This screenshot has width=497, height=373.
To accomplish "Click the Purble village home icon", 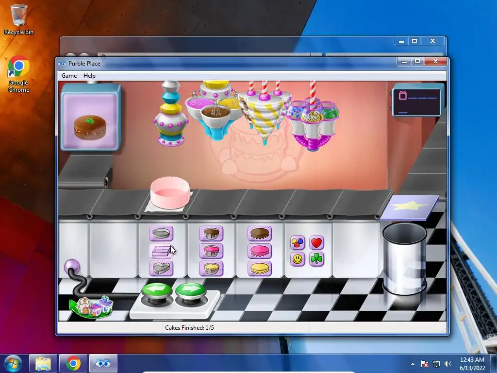I will 91,307.
